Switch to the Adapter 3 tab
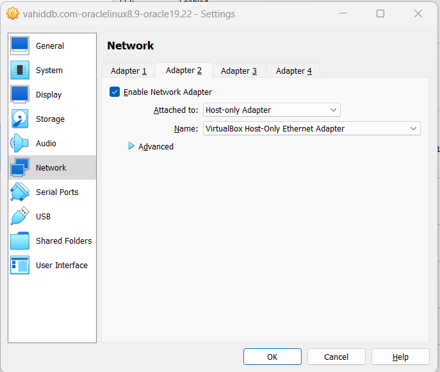Screen dimensions: 440x372 [239, 71]
